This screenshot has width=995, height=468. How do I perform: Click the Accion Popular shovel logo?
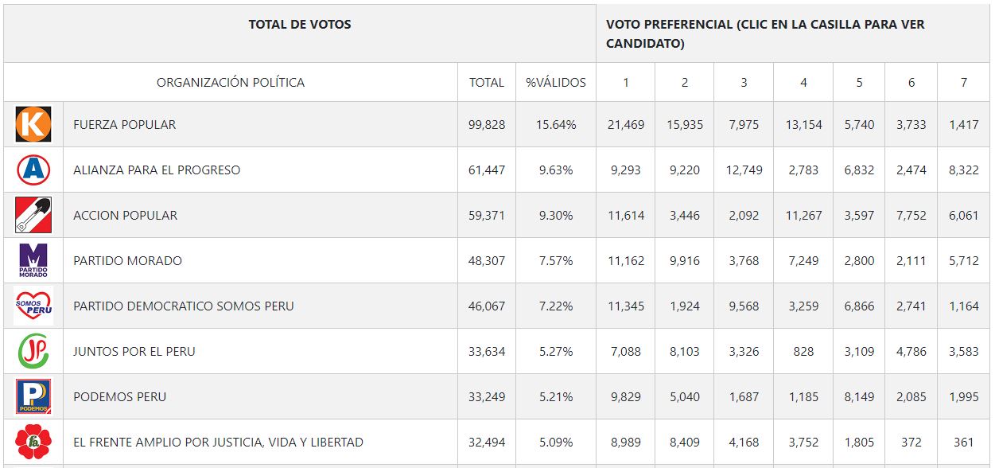[33, 215]
